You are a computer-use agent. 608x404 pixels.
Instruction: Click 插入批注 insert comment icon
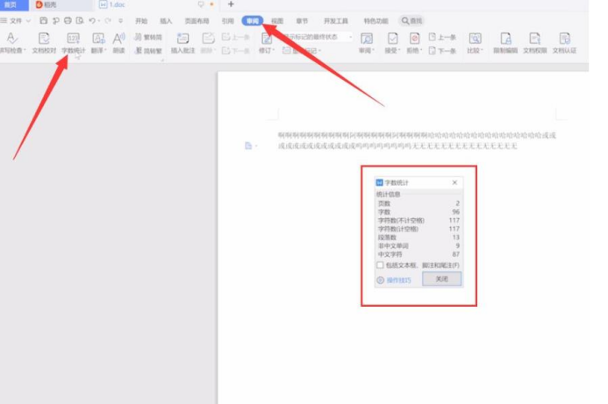pyautogui.click(x=182, y=39)
